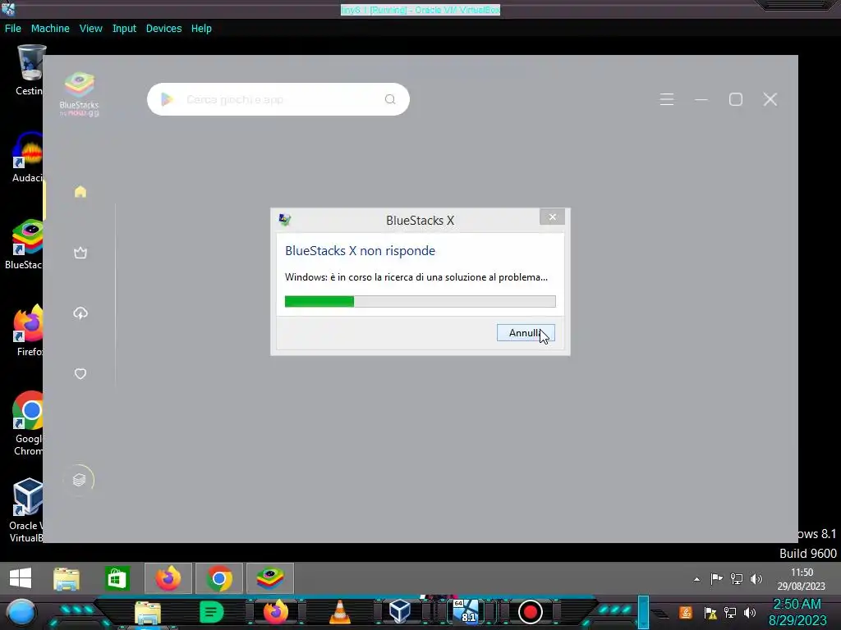Select the Google Chrome desktop shortcut
Viewport: 841px width, 630px height.
pos(28,423)
